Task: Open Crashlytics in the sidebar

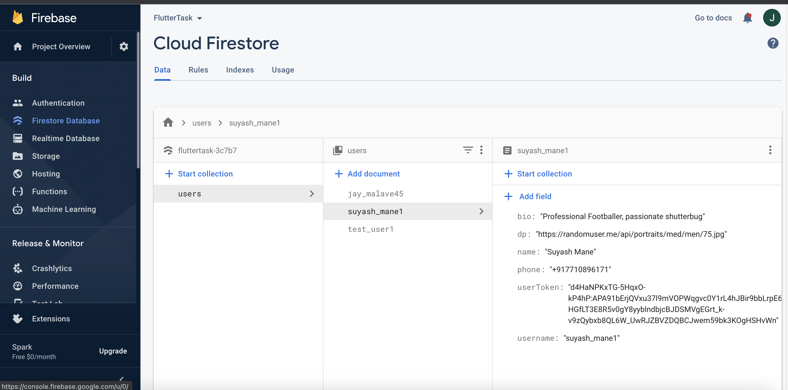Action: coord(52,268)
